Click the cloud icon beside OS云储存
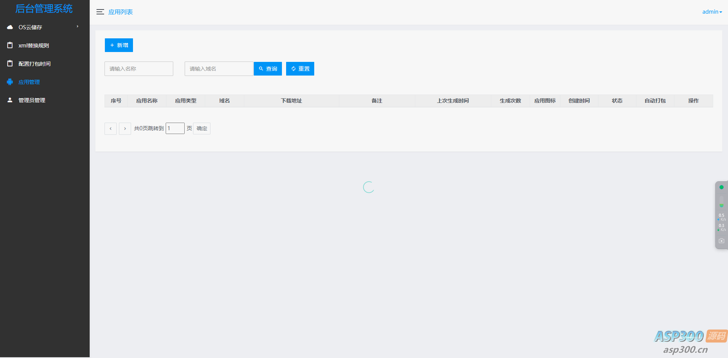This screenshot has width=728, height=358. click(x=10, y=27)
